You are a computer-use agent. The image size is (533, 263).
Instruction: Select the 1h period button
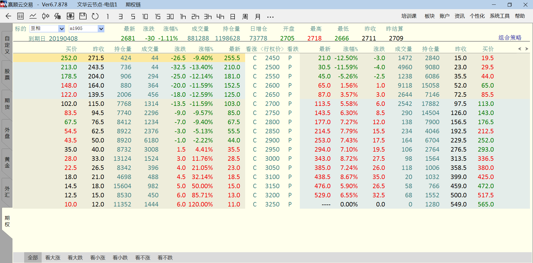coord(183,17)
